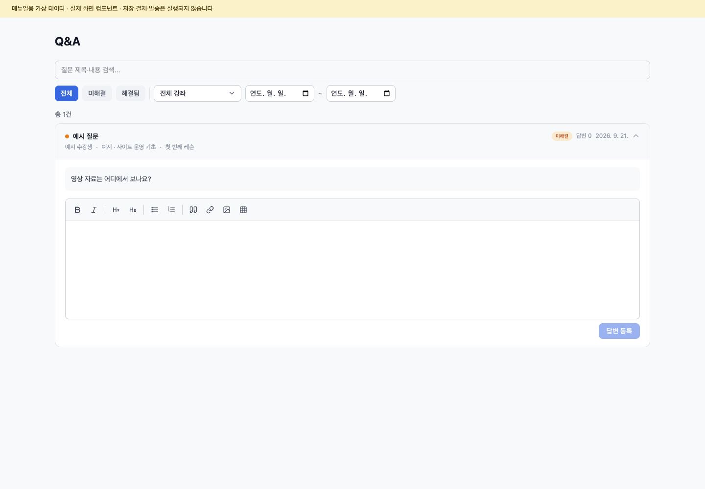Insert a table into the answer
Screen dimensions: 705x489
[x=243, y=210]
